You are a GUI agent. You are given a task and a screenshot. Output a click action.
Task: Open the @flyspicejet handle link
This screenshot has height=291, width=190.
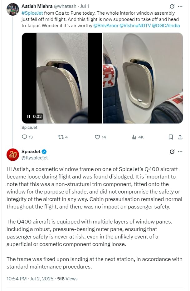tap(35, 158)
